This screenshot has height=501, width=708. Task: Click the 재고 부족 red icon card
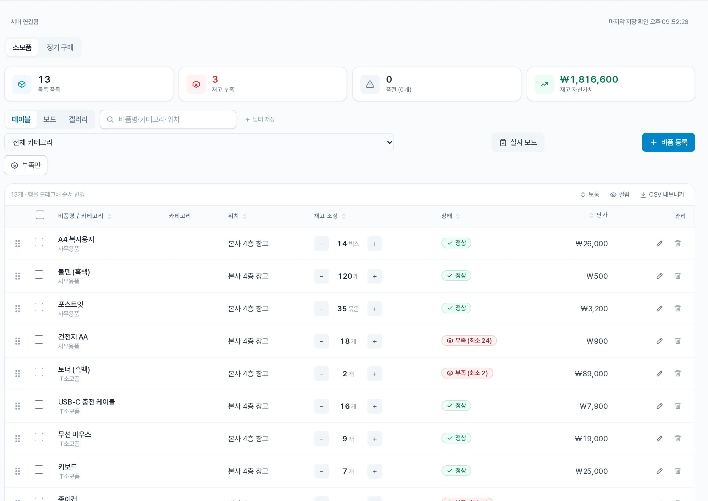196,84
